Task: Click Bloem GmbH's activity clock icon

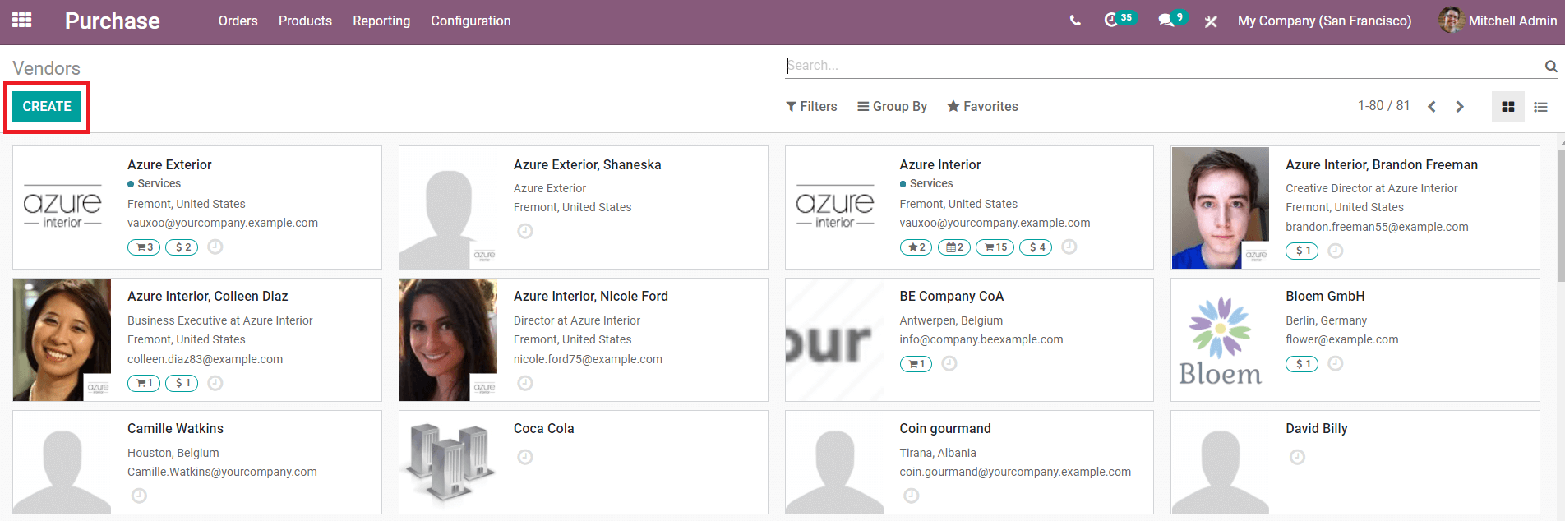Action: (x=1336, y=363)
